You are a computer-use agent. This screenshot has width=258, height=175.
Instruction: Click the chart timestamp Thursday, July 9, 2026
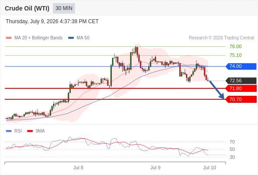point(32,21)
